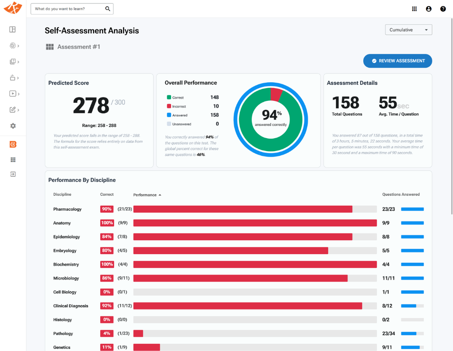This screenshot has width=453, height=351.
Task: Click the Correct column header
Action: pyautogui.click(x=107, y=194)
